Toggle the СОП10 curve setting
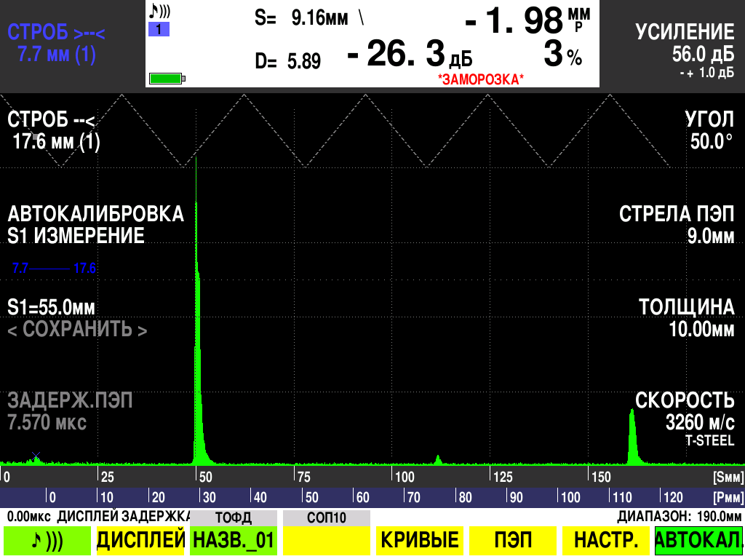This screenshot has width=745, height=559. [x=327, y=517]
